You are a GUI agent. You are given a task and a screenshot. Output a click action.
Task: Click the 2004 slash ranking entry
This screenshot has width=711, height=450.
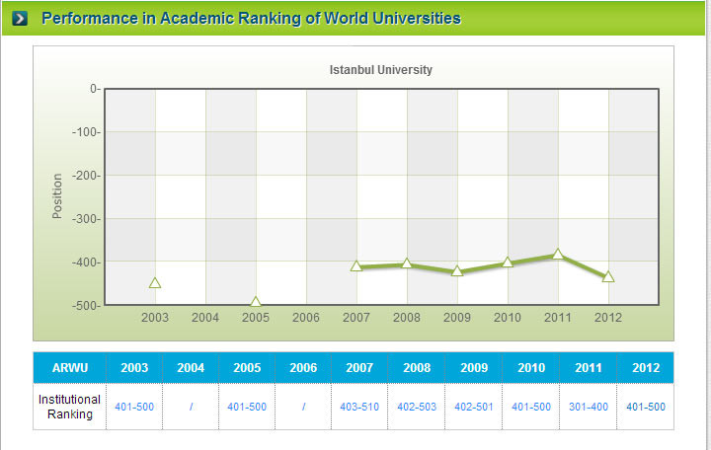pos(191,407)
